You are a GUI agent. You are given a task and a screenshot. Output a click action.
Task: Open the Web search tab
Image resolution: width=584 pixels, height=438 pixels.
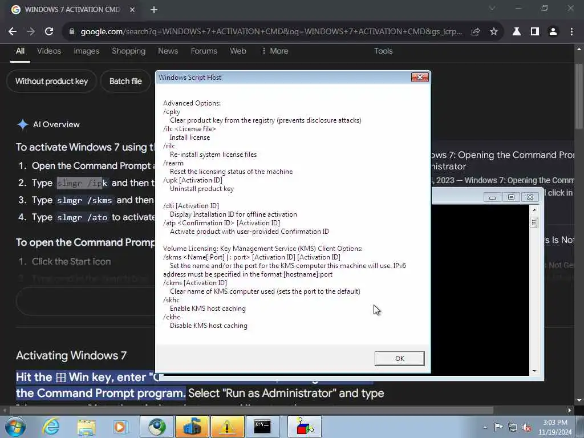click(238, 51)
